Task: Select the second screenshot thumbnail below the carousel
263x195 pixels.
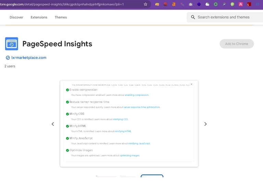Action: (129, 176)
